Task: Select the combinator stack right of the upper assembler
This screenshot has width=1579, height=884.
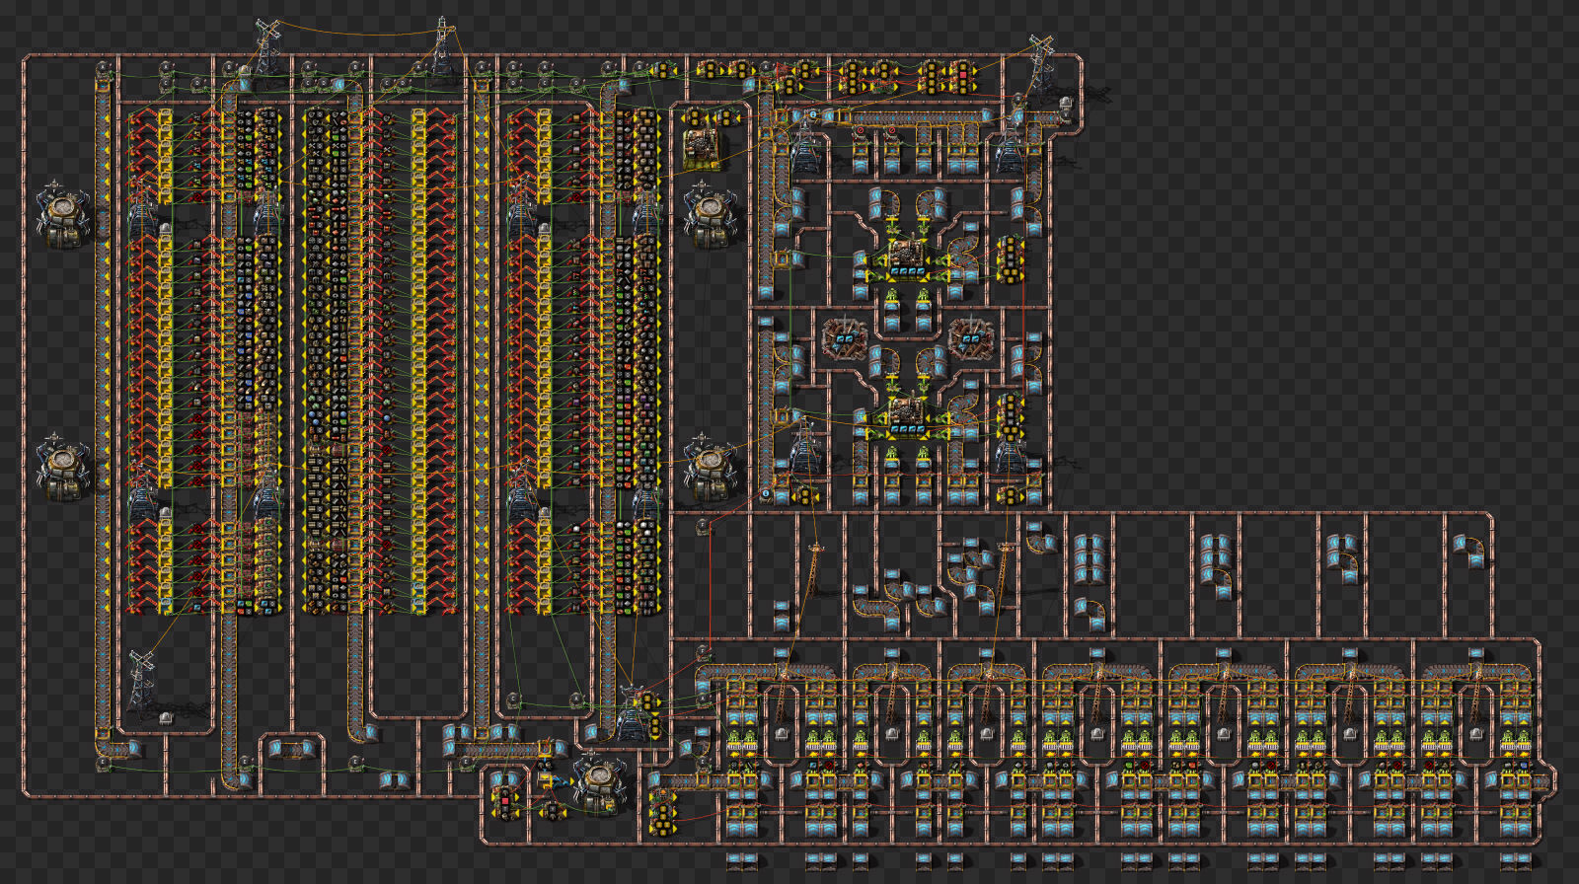Action: coord(1011,259)
